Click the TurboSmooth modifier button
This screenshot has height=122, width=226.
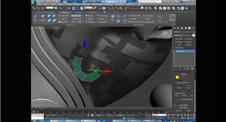[179, 42]
